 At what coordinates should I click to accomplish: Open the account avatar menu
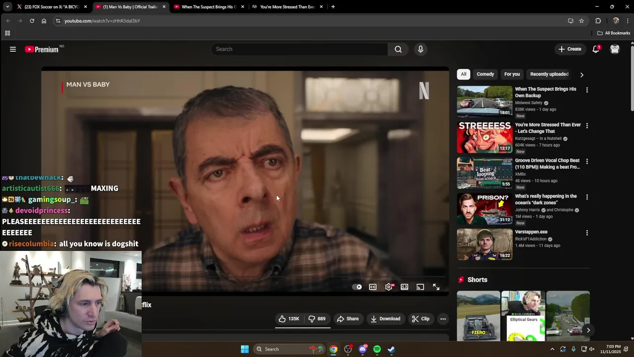click(615, 49)
